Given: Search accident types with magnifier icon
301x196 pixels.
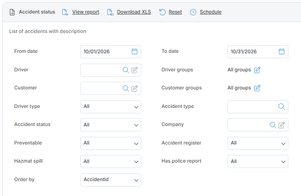Looking at the screenshot, I should (282, 107).
